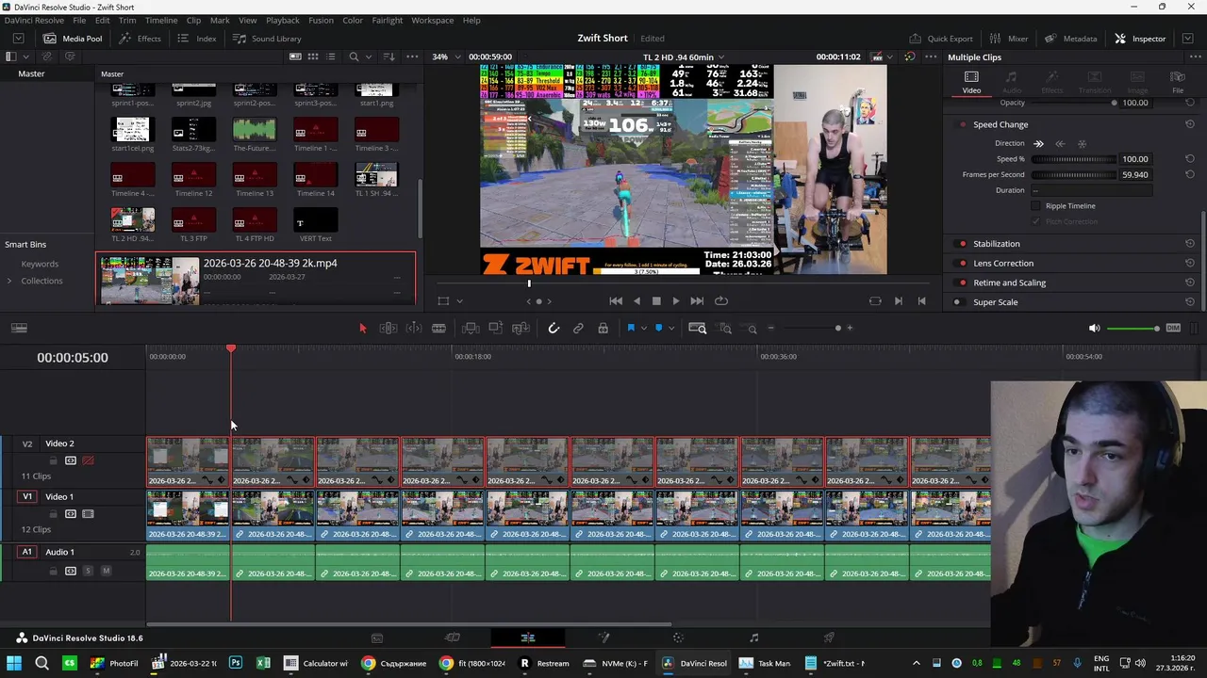Screen dimensions: 1207x678
Task: Toggle the DIM audio button
Action: point(1173,328)
